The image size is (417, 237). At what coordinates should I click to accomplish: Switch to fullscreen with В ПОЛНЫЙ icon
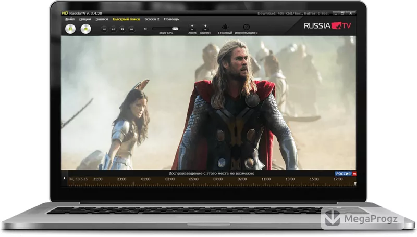point(225,27)
